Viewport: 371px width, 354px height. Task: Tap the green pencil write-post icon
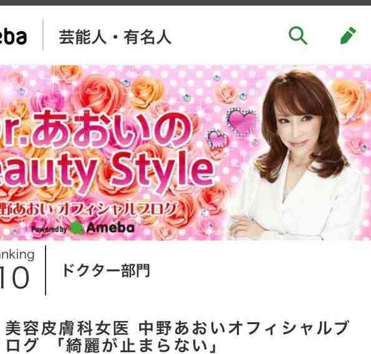pyautogui.click(x=348, y=36)
